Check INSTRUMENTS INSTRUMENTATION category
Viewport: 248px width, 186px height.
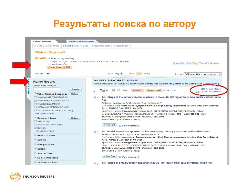point(35,111)
